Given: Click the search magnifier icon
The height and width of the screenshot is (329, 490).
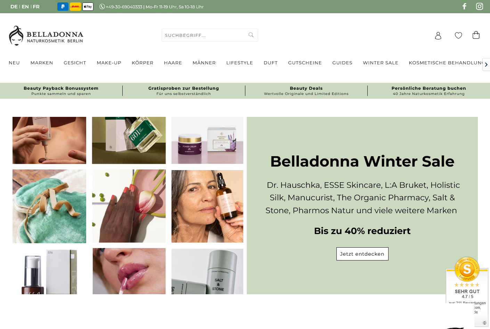Looking at the screenshot, I should pos(251,35).
